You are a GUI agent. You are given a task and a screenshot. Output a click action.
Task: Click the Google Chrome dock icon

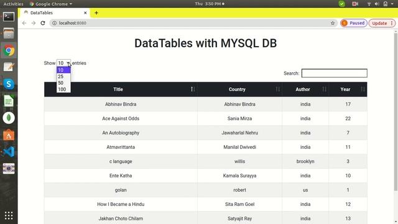9,50
